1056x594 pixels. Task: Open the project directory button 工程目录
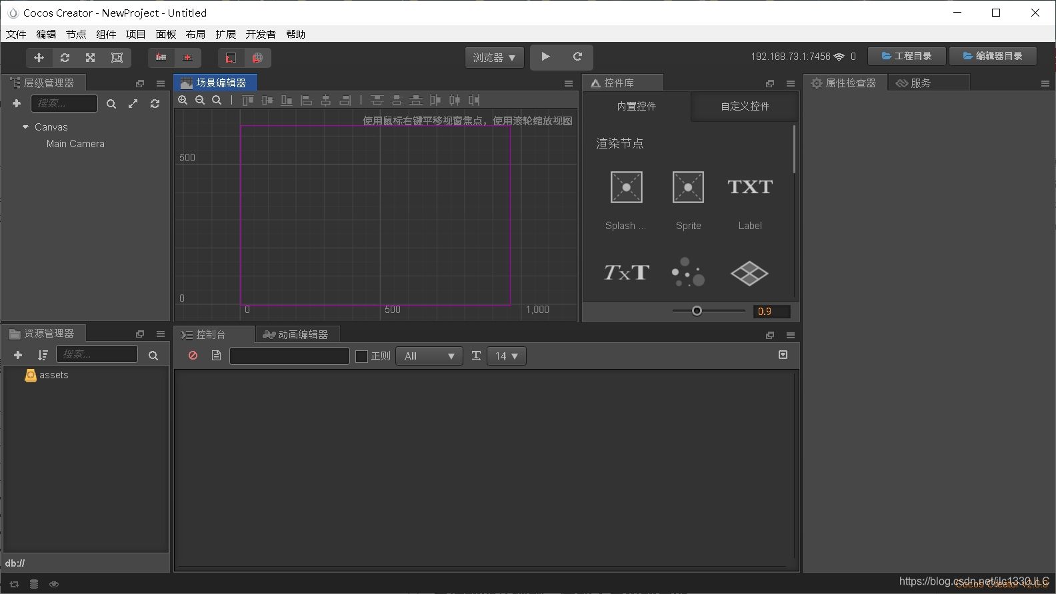[907, 56]
